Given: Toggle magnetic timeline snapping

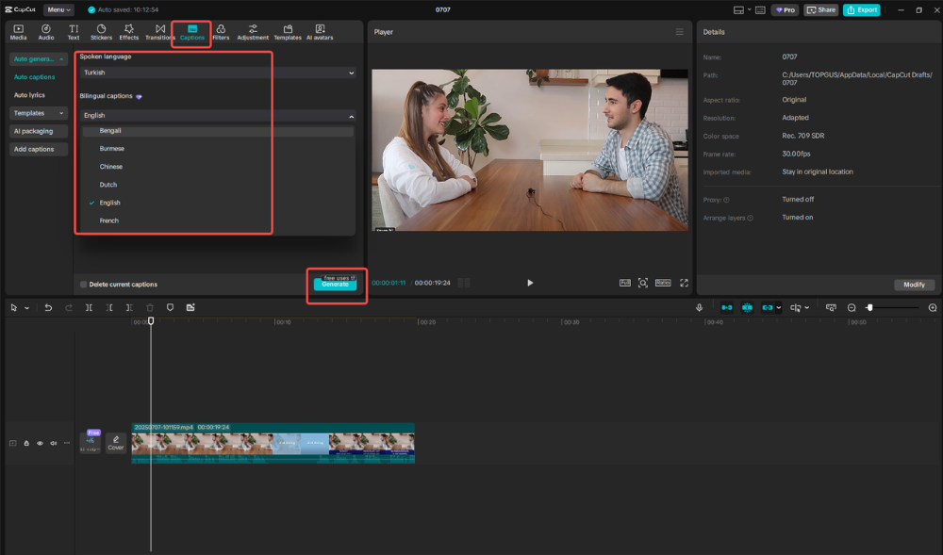Looking at the screenshot, I should (x=746, y=307).
